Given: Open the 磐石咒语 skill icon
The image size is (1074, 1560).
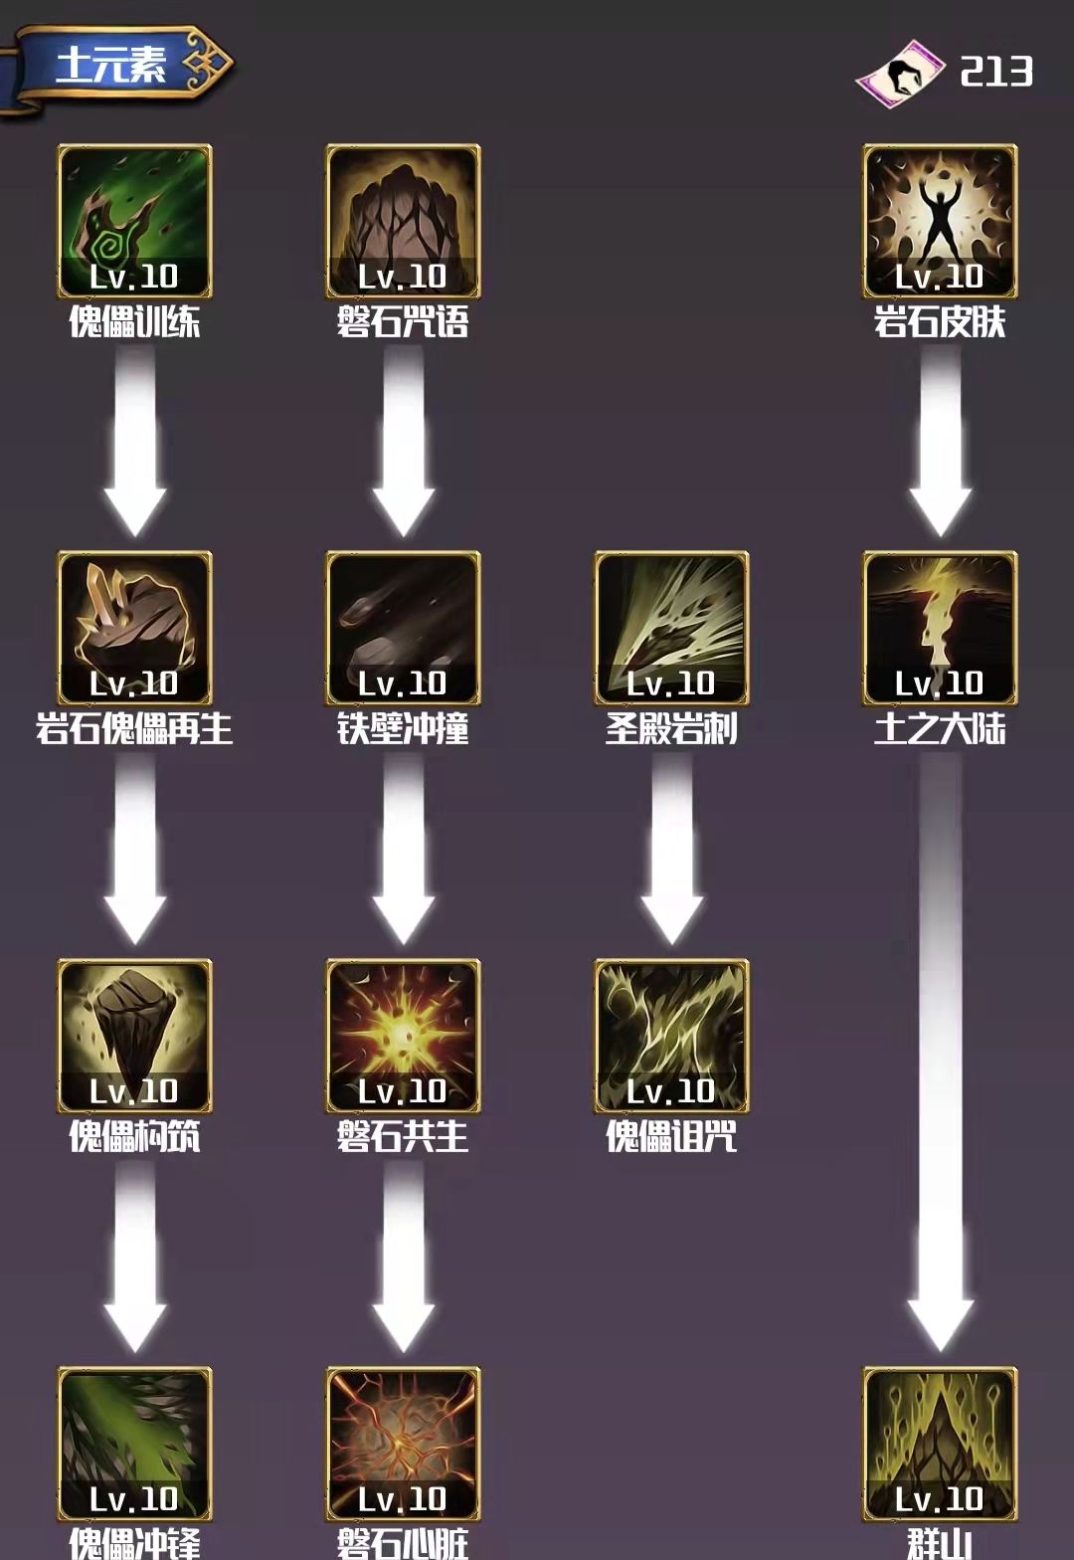Looking at the screenshot, I should tap(403, 221).
